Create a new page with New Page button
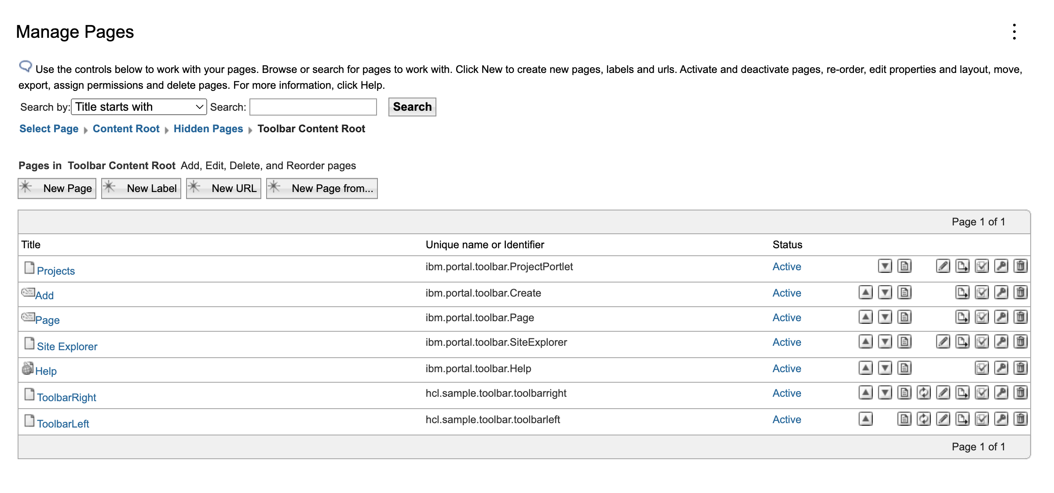The image size is (1054, 493). point(57,188)
